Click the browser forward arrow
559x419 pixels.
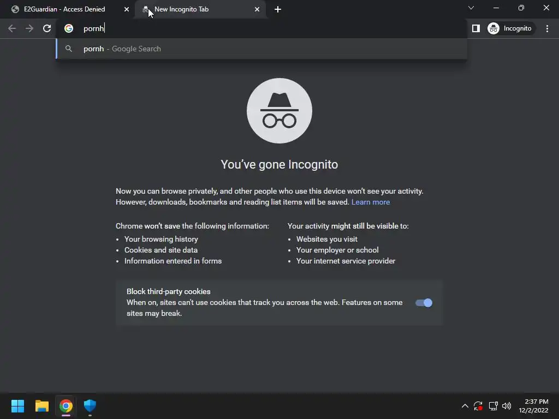click(29, 28)
